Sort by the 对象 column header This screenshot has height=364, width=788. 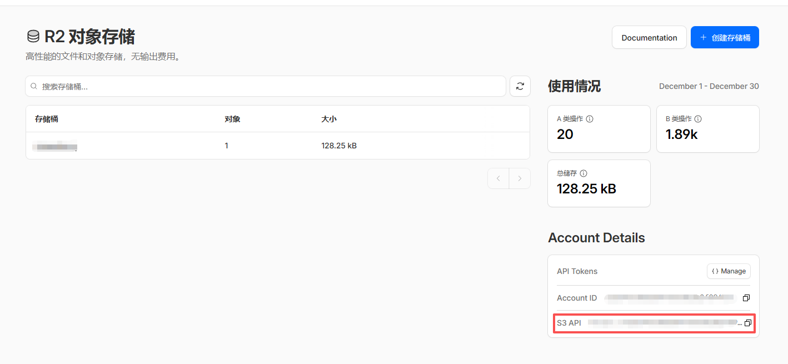point(232,119)
